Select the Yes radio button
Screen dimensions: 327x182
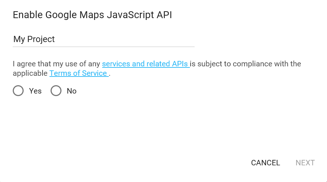(x=18, y=91)
